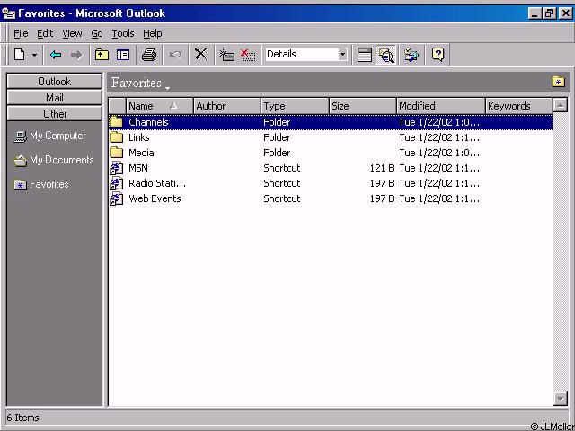Click the Radio Stati... shortcut icon
The width and height of the screenshot is (575, 431).
click(x=117, y=183)
